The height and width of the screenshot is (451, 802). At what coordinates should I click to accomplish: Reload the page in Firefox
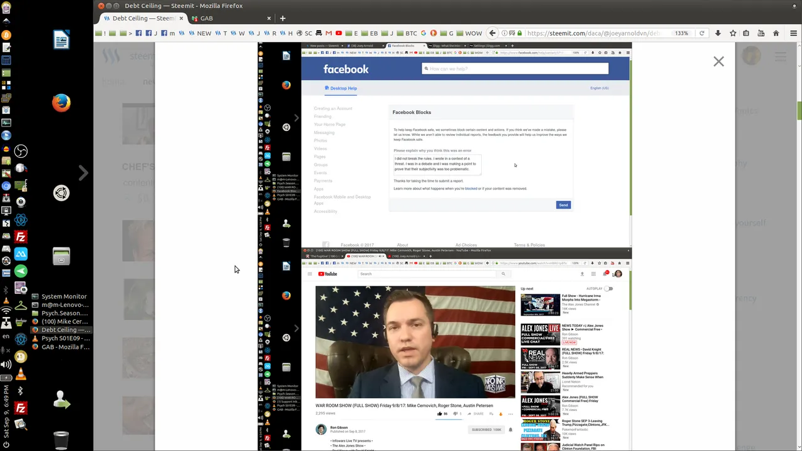tap(702, 33)
